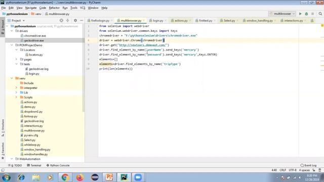Collapse all in Project panel
This screenshot has width=324, height=182.
click(67, 20)
